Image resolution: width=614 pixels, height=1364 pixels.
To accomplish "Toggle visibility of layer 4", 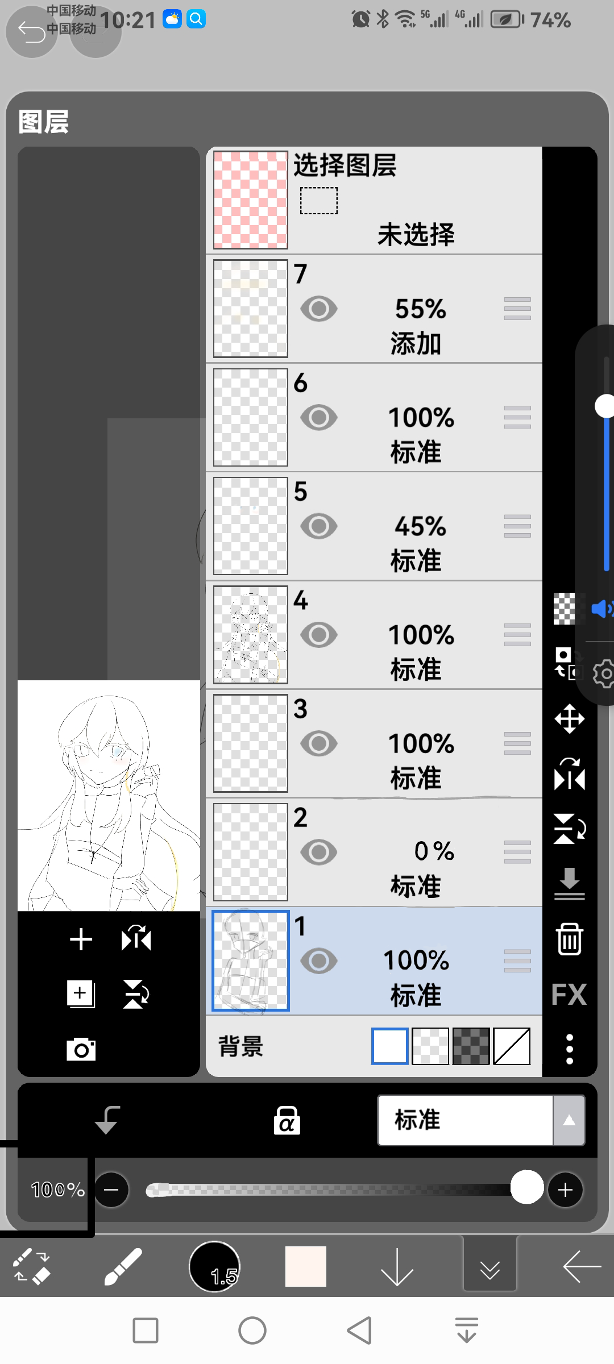I will (319, 635).
